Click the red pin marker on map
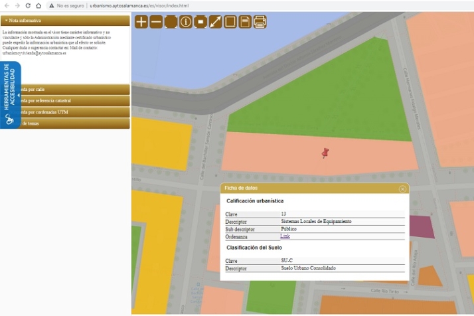The height and width of the screenshot is (316, 474). [325, 153]
